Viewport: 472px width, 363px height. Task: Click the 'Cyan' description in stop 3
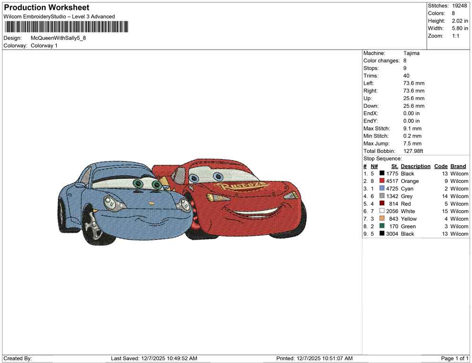[x=407, y=189]
